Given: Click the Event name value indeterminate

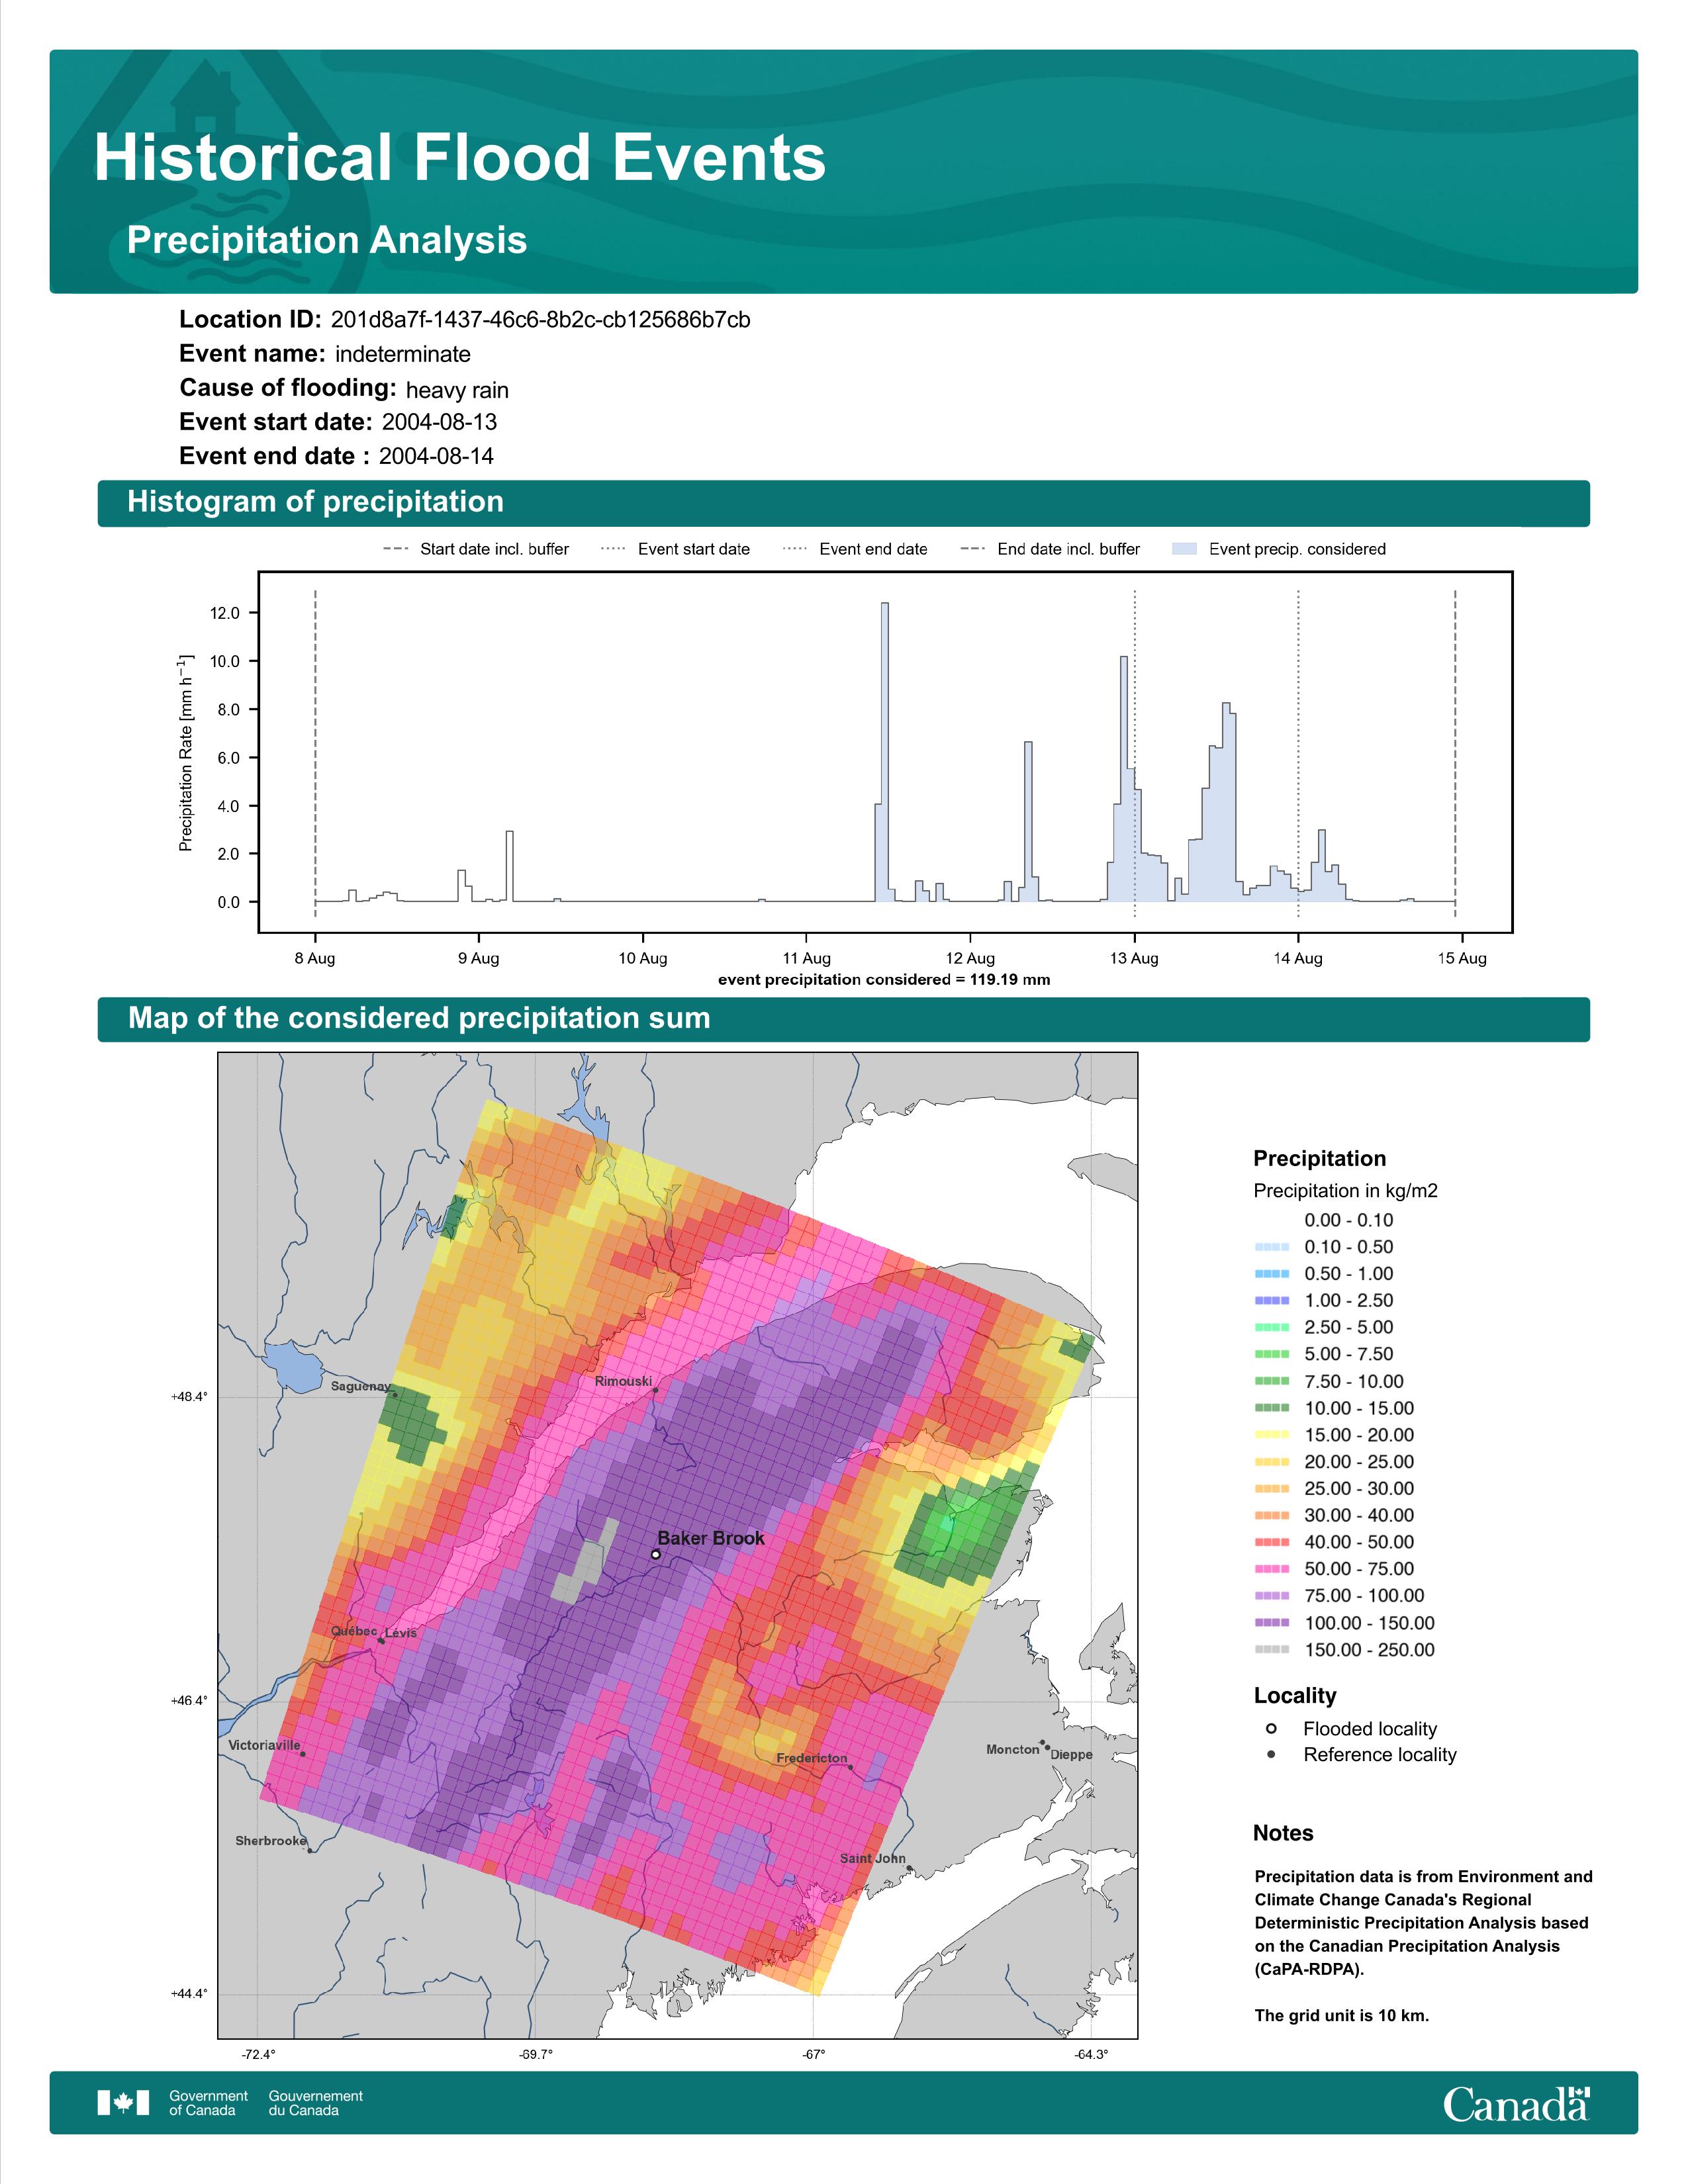Looking at the screenshot, I should pyautogui.click(x=403, y=354).
